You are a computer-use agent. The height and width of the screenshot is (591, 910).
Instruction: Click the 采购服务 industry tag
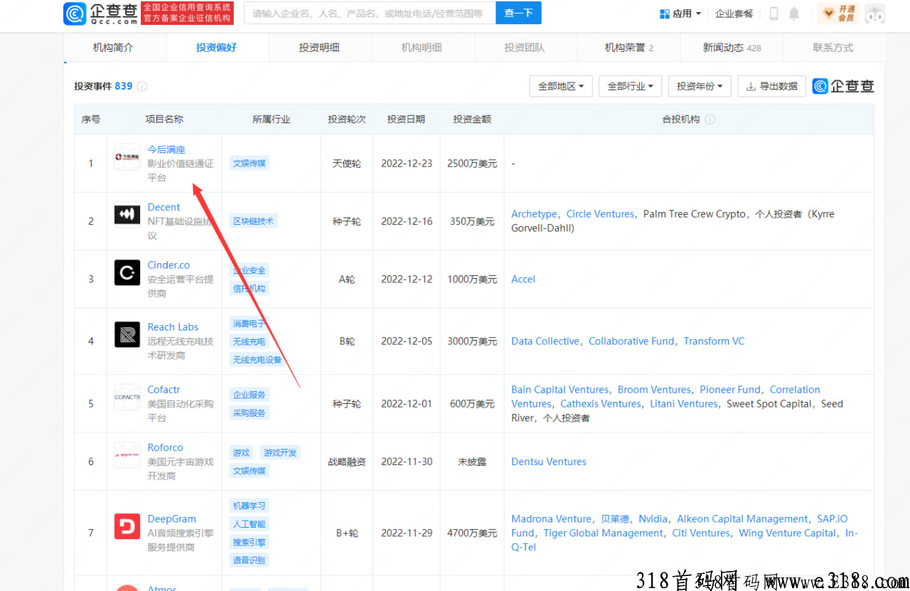tap(250, 413)
